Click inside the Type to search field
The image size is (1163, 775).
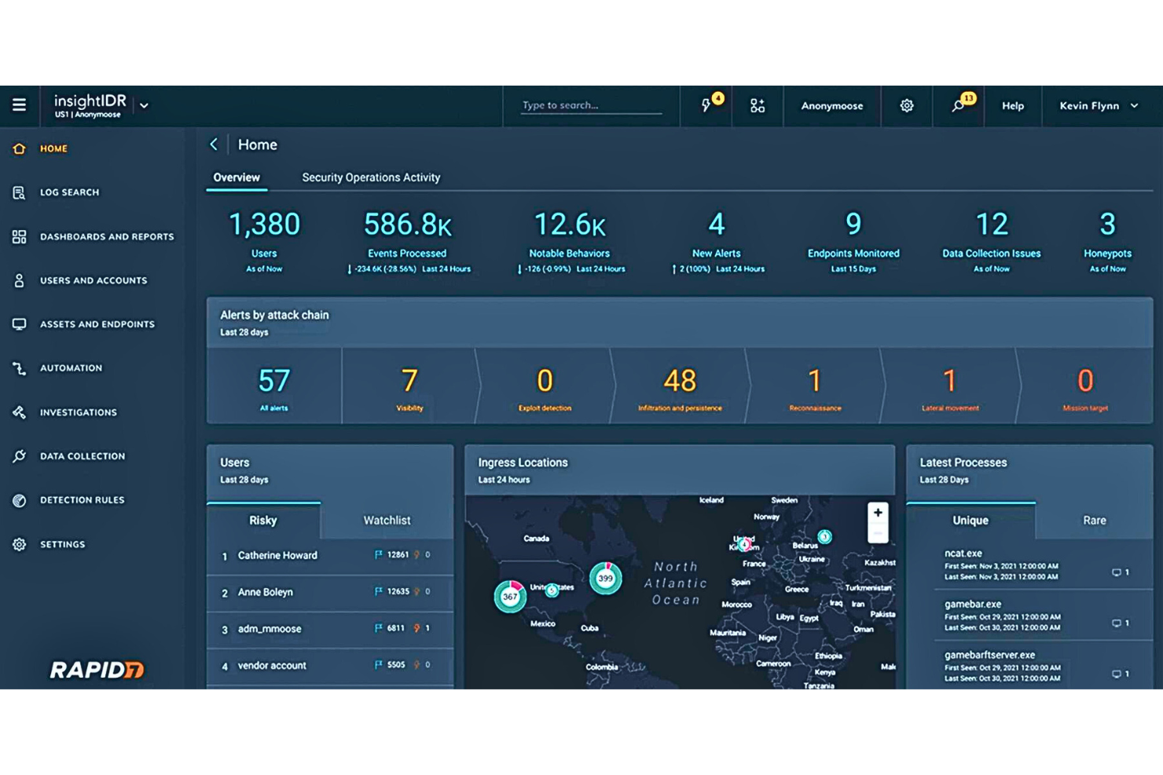point(592,105)
